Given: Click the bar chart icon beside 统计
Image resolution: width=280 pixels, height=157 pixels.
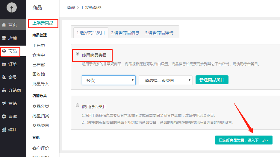Looking at the screenshot, I should 4,130.
